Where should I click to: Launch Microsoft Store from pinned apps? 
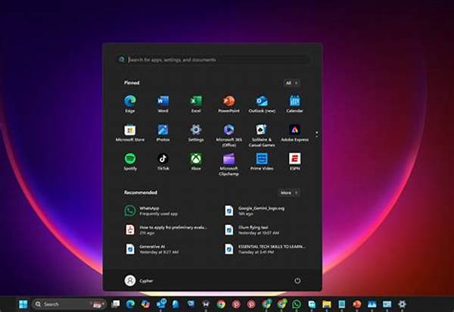(x=130, y=133)
